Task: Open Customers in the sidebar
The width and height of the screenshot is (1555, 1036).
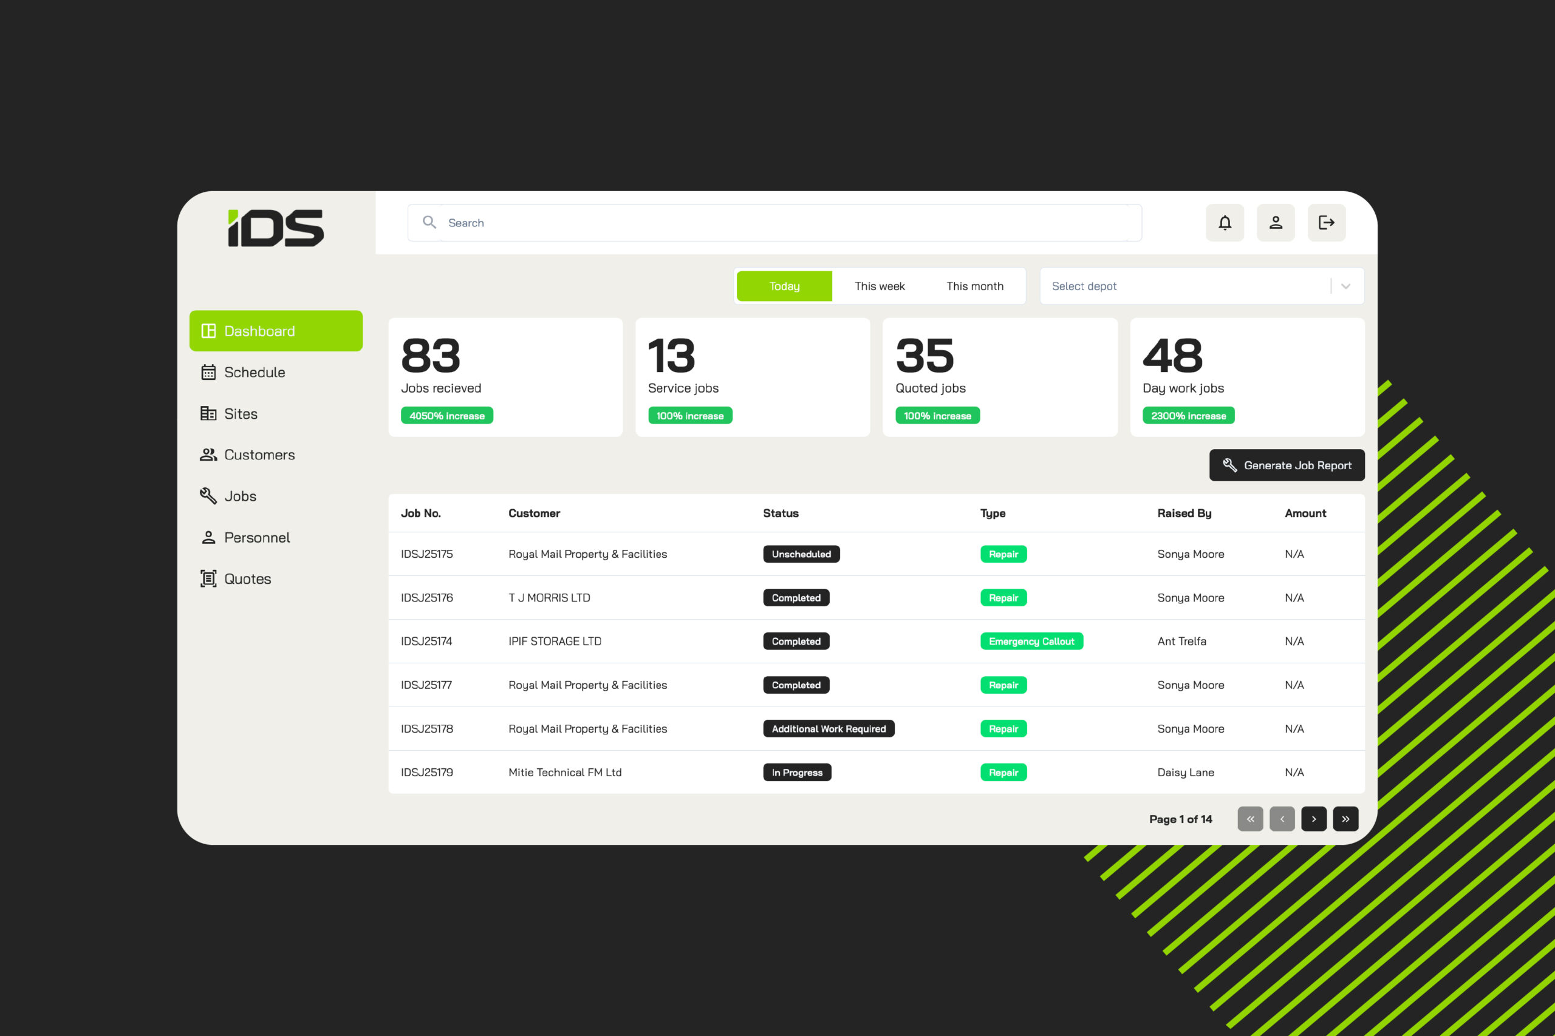Action: (259, 455)
